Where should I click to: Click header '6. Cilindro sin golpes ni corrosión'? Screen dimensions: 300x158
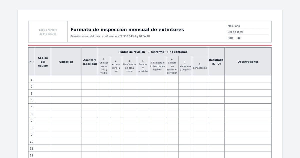[172, 66]
